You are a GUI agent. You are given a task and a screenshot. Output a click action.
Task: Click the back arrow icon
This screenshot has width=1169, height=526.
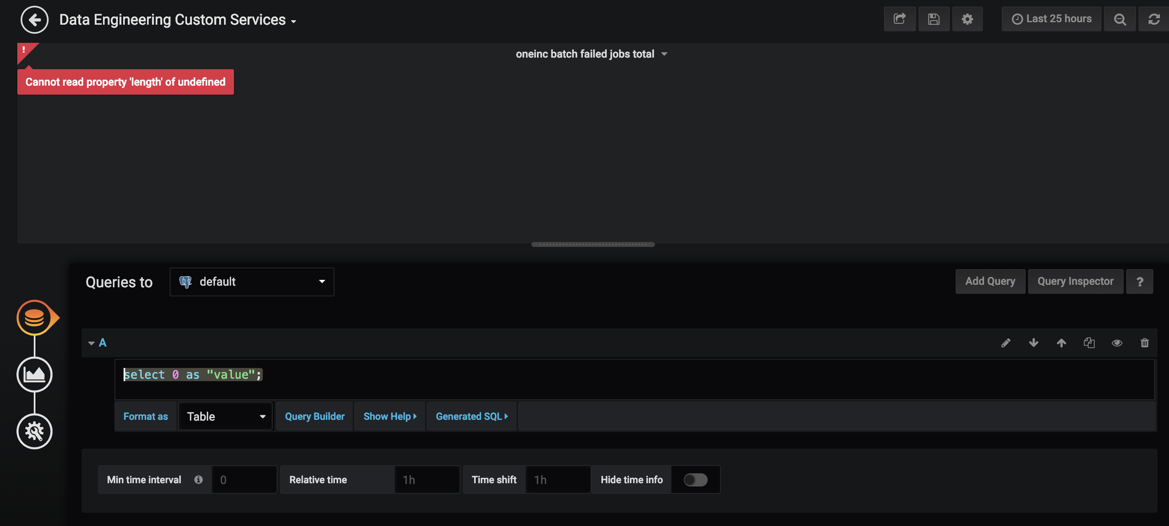34,20
